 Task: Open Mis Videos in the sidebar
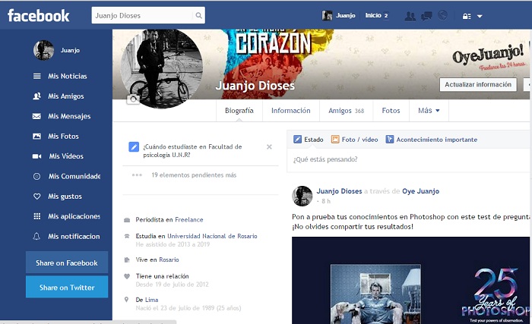pos(66,156)
